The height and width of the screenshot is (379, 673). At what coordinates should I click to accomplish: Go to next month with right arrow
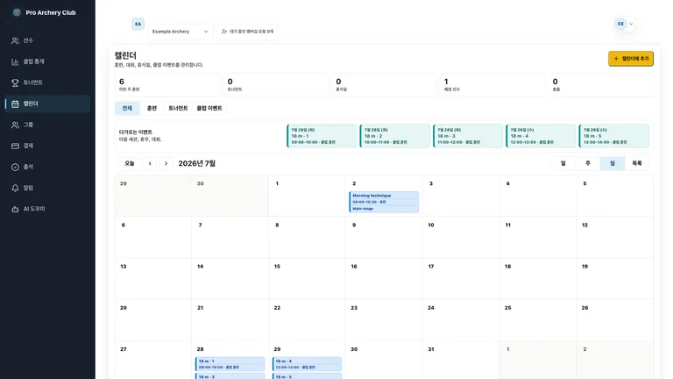coord(166,163)
